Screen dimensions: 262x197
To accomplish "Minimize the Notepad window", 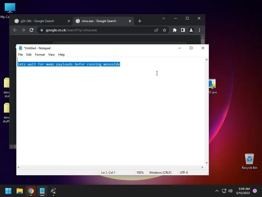I will (x=180, y=48).
